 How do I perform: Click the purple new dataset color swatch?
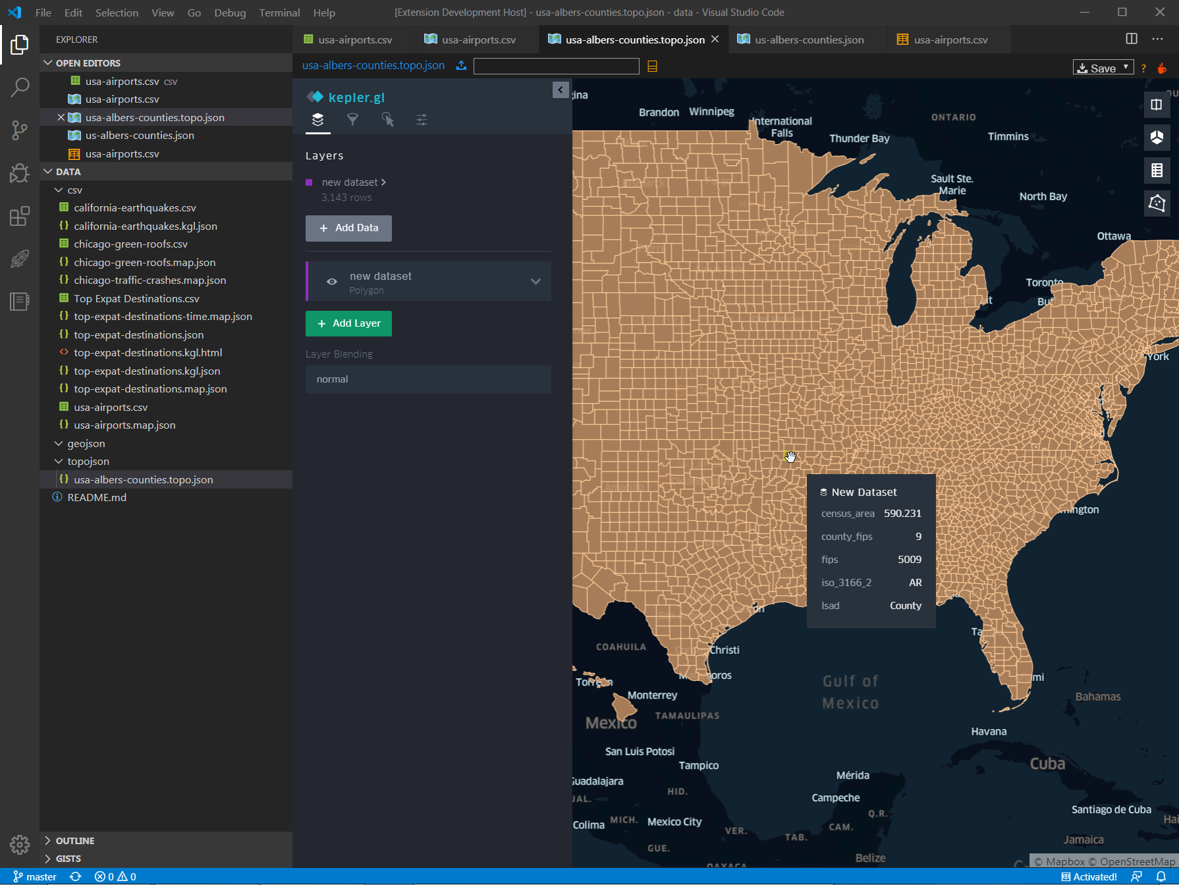coord(309,182)
